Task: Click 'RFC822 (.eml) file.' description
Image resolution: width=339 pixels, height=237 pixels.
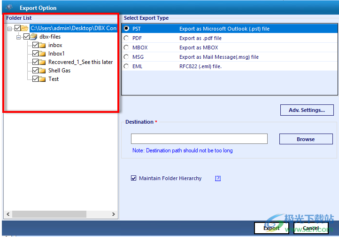Action: (x=200, y=66)
